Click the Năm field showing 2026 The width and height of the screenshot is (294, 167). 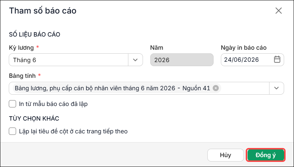(x=182, y=60)
